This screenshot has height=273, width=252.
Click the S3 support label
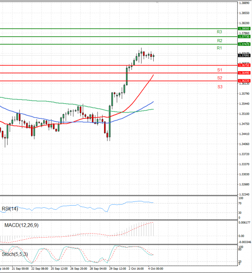click(220, 87)
